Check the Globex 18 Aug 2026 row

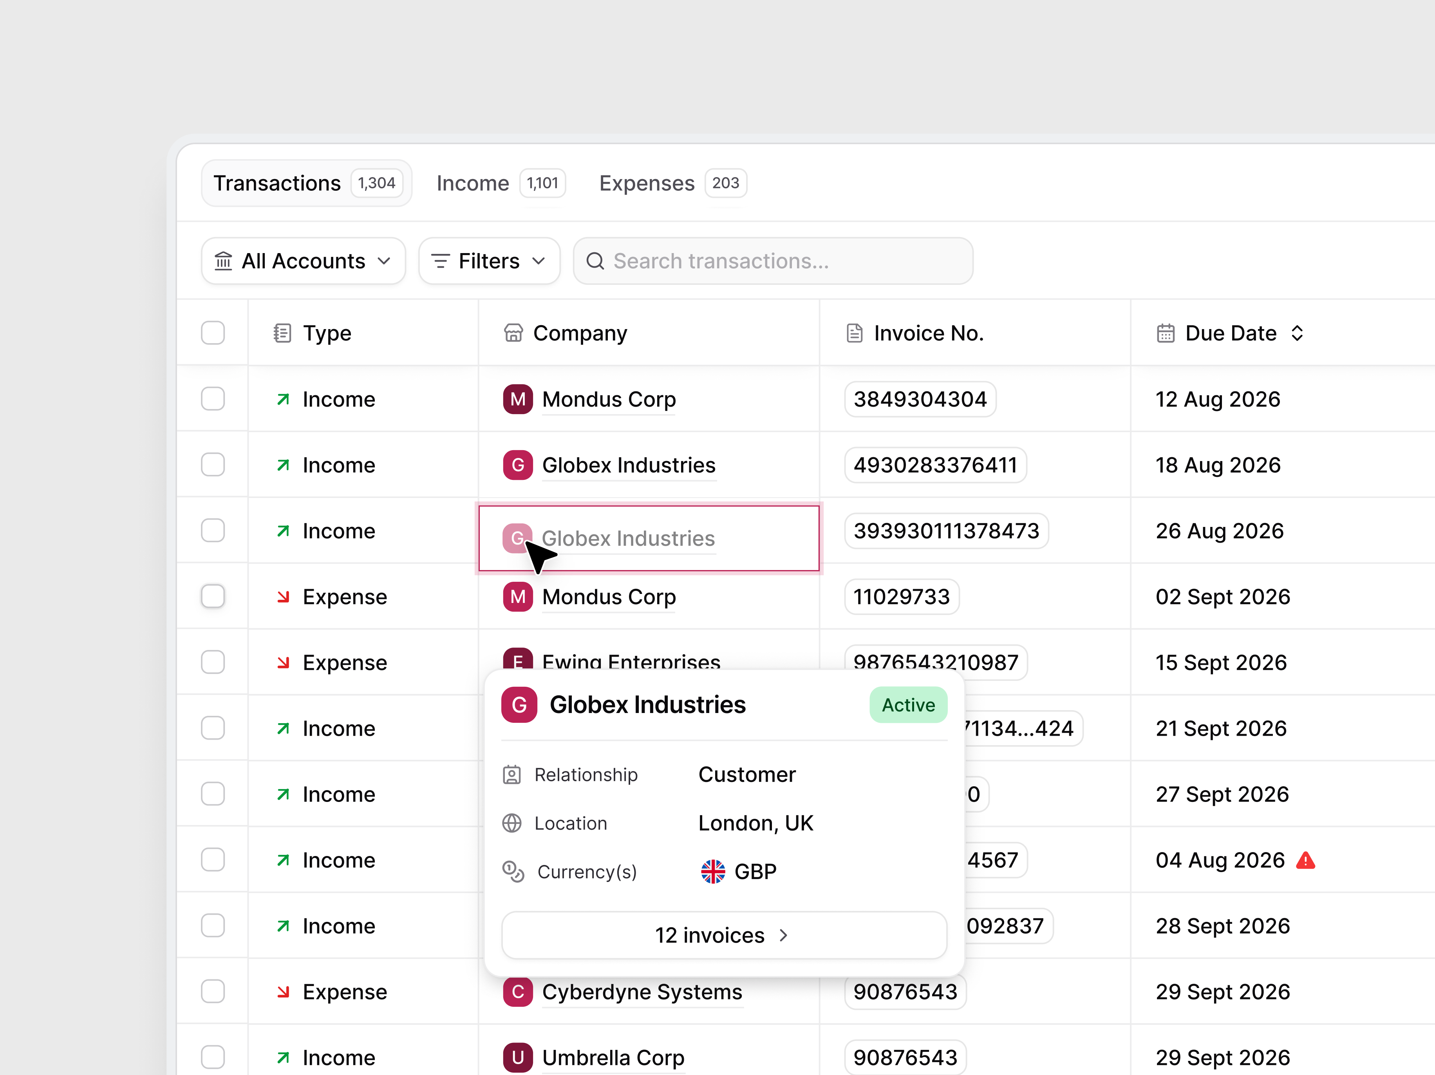[x=213, y=465]
